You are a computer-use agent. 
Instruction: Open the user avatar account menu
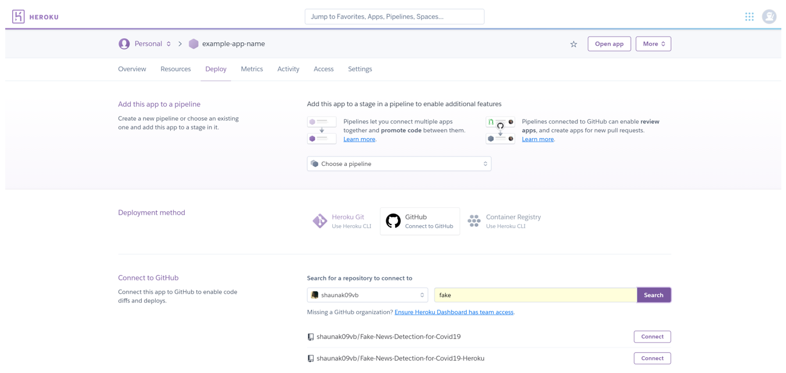coord(769,17)
